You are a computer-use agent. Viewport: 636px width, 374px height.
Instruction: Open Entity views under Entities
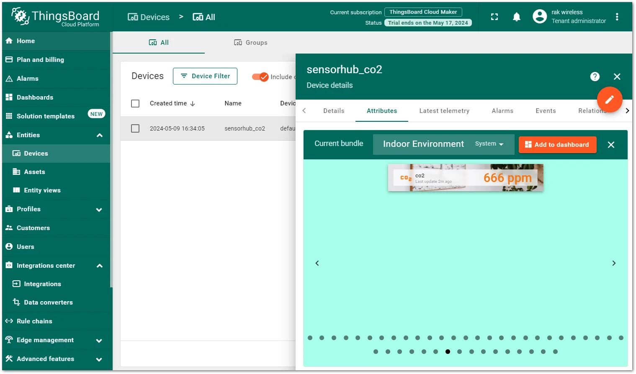[56, 190]
